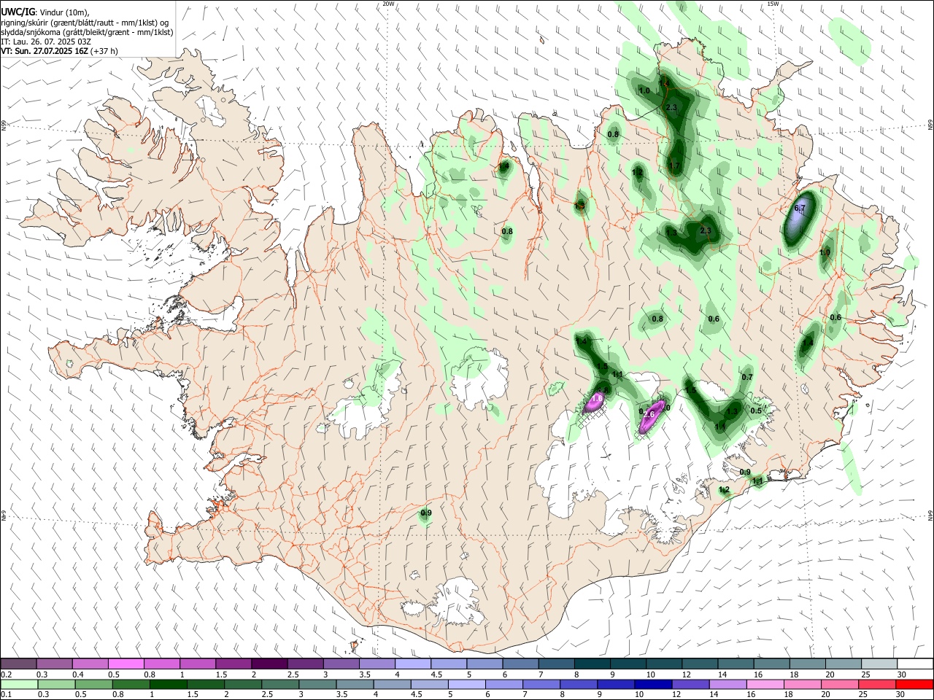Click the 66N label on the right edge
Viewport: 934px width, 700px height.
point(930,126)
